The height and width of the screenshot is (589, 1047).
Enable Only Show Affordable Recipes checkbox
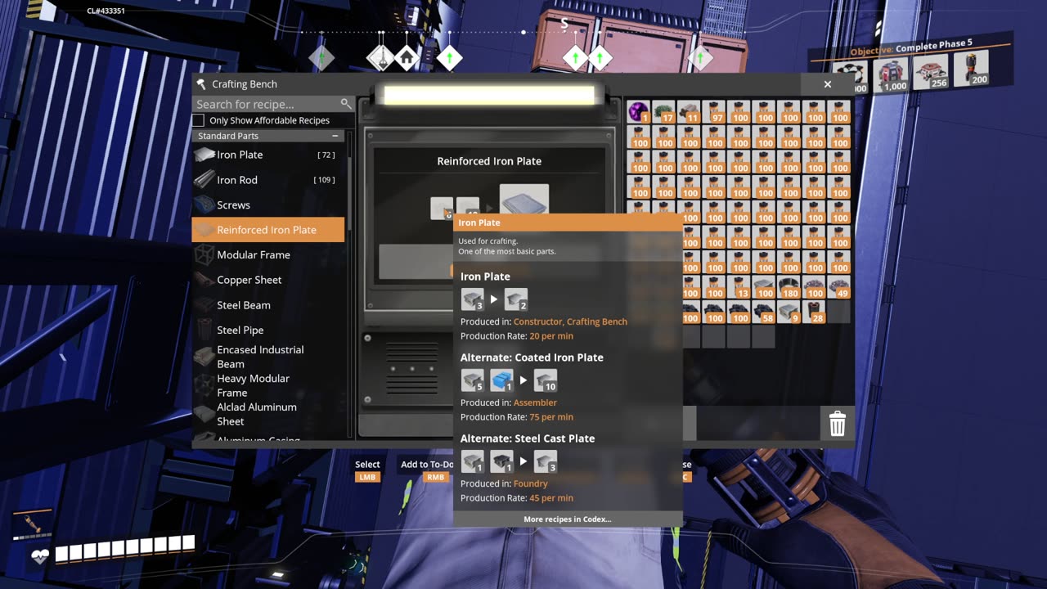click(x=198, y=120)
